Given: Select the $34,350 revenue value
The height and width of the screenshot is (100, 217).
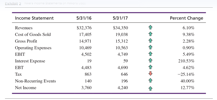Looking at the screenshot, I should pyautogui.click(x=120, y=28).
